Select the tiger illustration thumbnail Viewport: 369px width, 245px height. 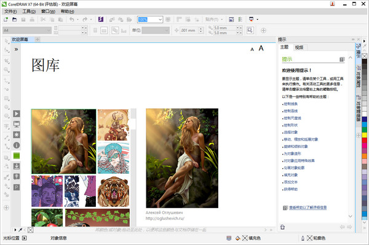click(x=113, y=191)
